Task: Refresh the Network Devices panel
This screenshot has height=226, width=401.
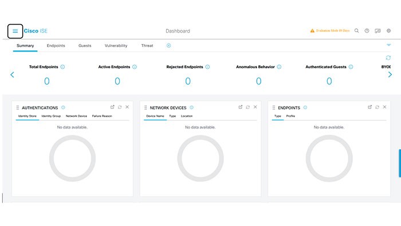Action: [248, 107]
